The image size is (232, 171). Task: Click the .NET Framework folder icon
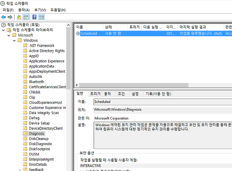[25, 45]
